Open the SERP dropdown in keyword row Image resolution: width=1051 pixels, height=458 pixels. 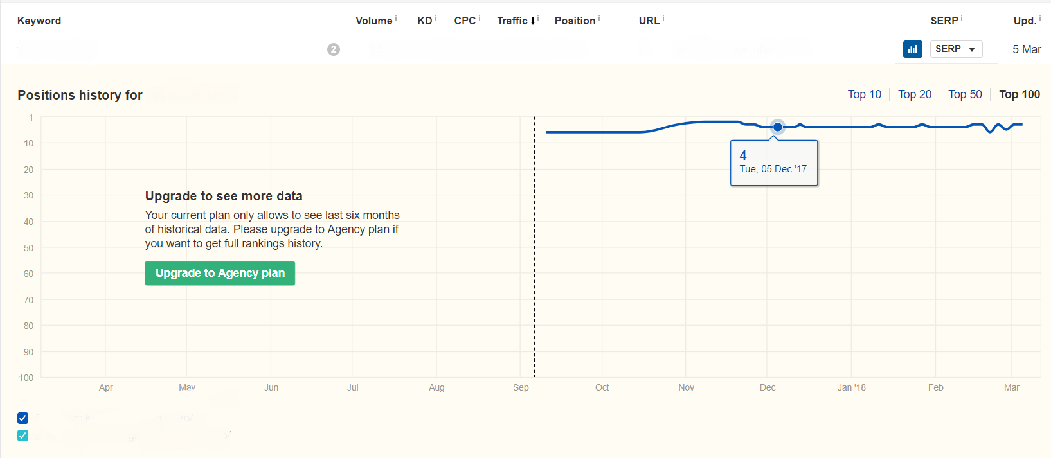[956, 49]
